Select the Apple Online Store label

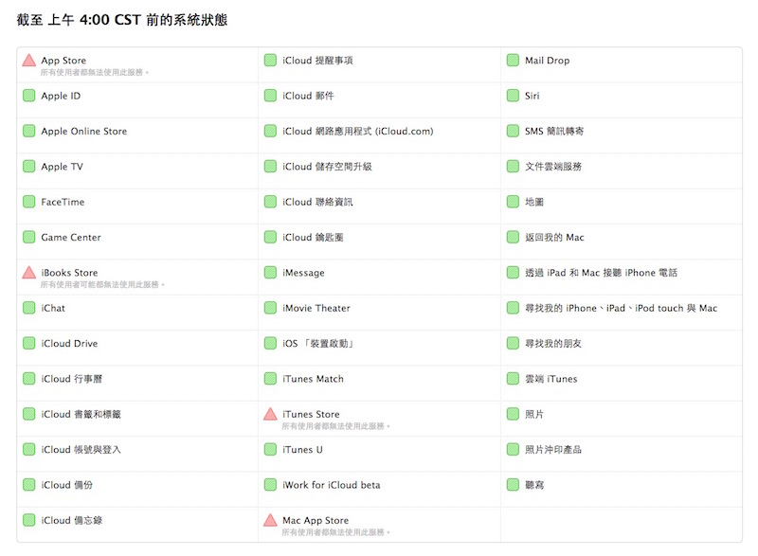(84, 131)
